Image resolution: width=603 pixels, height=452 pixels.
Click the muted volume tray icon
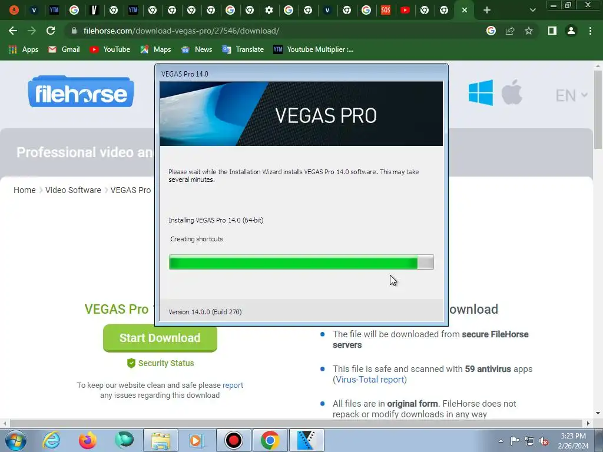point(544,441)
